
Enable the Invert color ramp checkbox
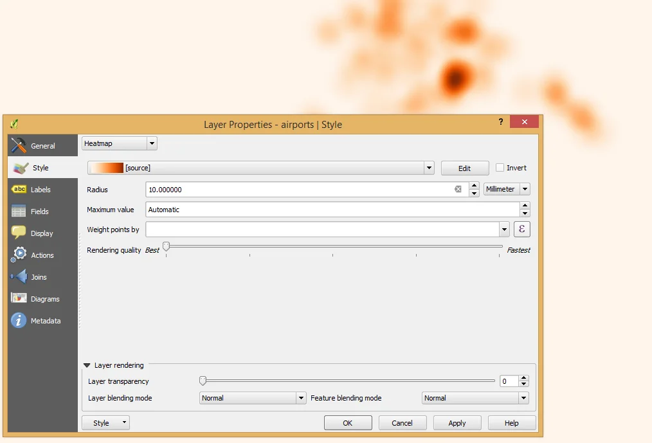(x=500, y=168)
